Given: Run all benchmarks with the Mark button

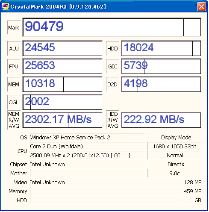Looking at the screenshot, I should (14, 27).
